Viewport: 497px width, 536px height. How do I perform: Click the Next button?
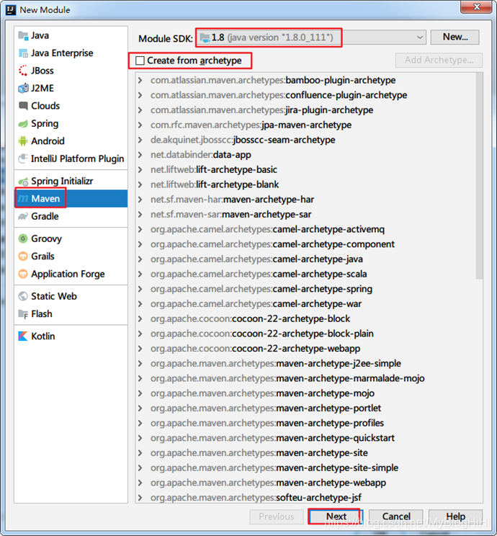click(x=336, y=517)
